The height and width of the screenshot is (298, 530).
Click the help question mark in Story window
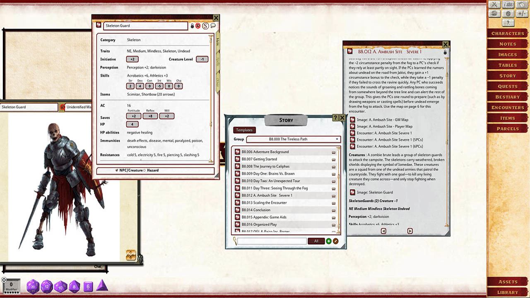click(335, 118)
